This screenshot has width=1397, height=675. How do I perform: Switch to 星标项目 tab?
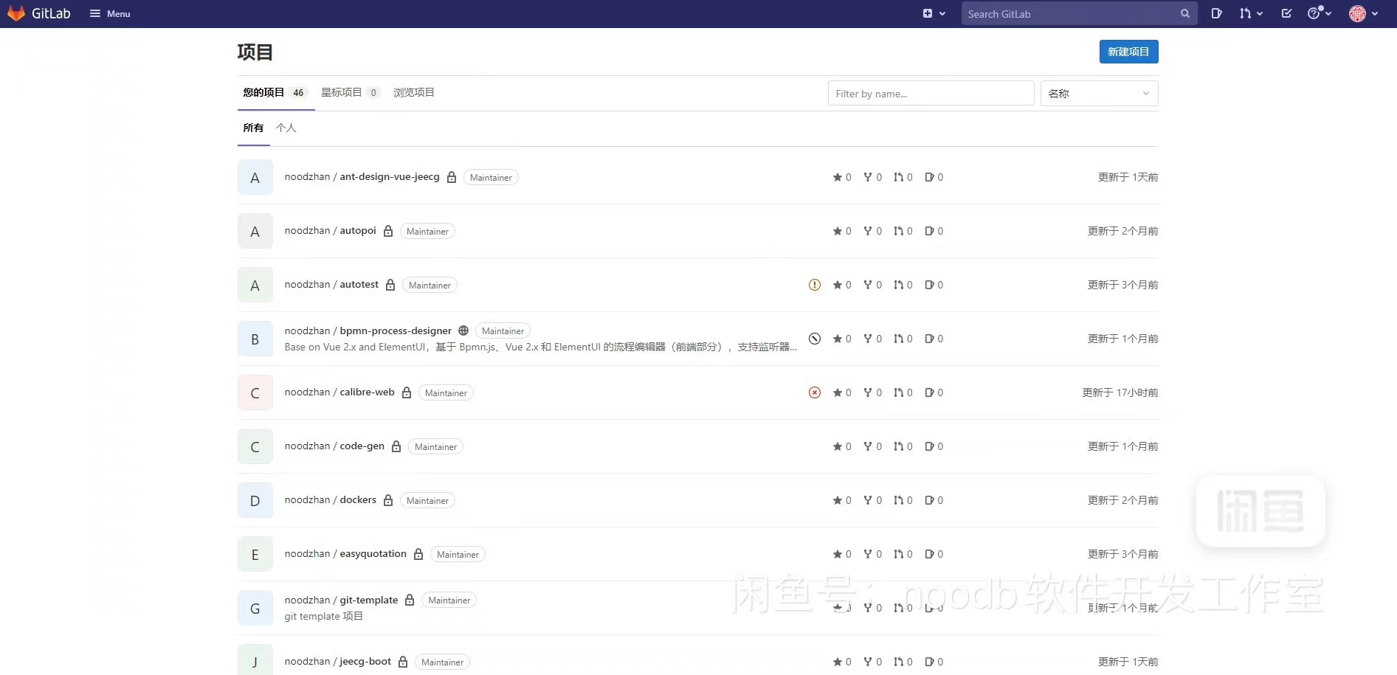[x=350, y=93]
